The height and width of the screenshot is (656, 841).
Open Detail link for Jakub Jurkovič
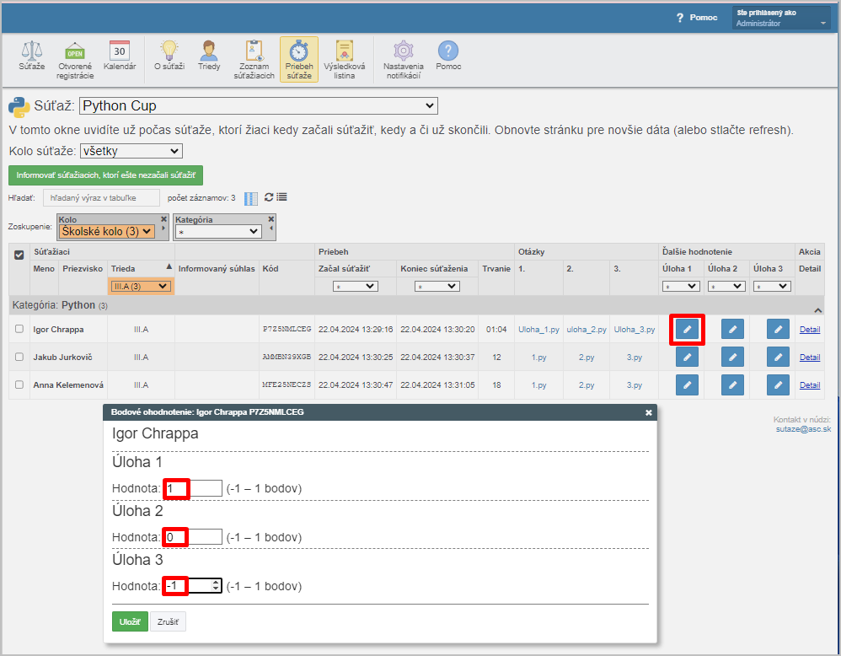click(x=810, y=358)
